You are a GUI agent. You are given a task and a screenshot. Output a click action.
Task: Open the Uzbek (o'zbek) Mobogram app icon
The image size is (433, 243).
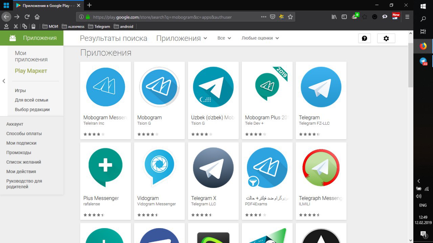(x=213, y=87)
